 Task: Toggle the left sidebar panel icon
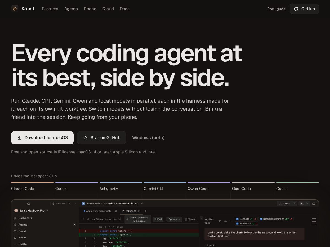point(29,204)
